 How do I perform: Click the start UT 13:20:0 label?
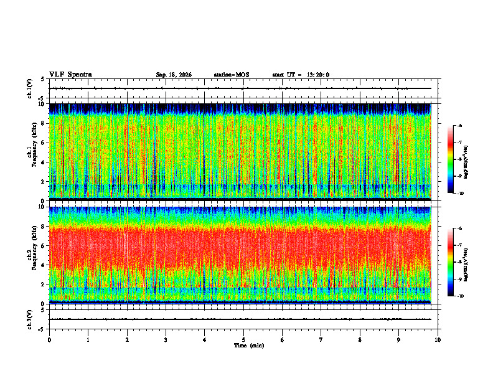pos(301,75)
